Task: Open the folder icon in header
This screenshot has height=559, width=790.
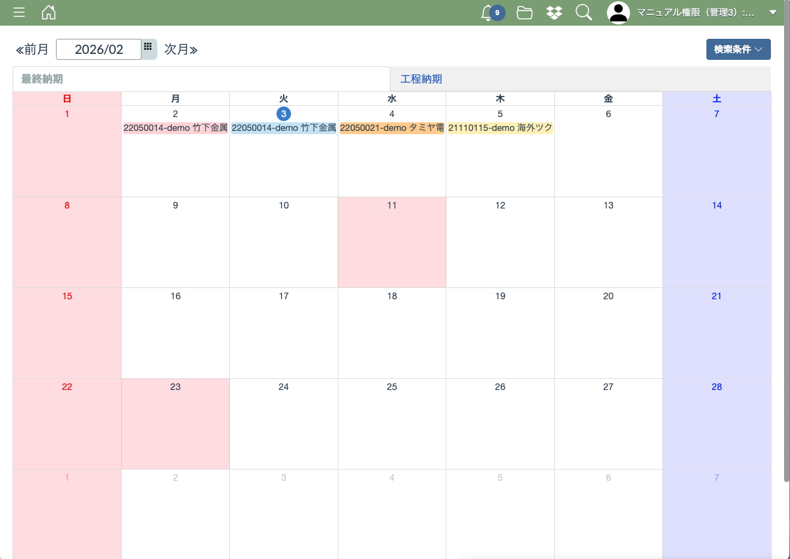Action: [525, 12]
